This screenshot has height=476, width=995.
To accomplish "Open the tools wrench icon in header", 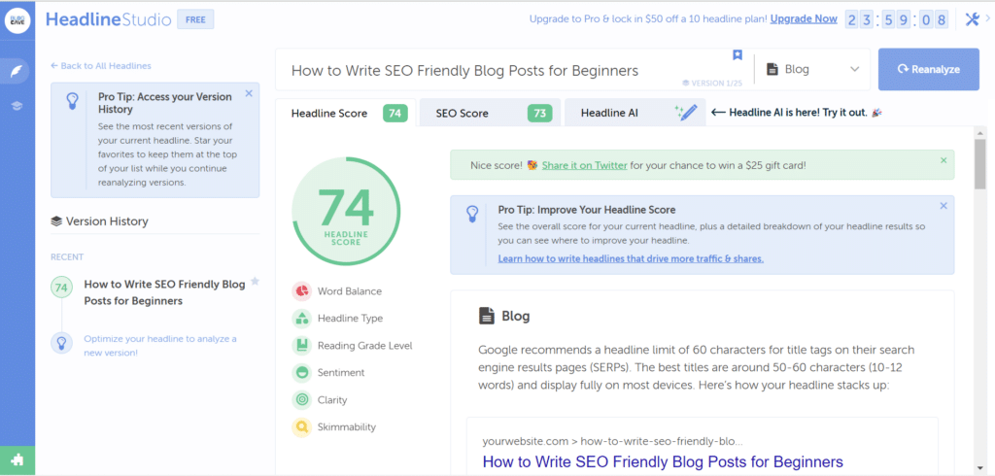I will (x=972, y=19).
